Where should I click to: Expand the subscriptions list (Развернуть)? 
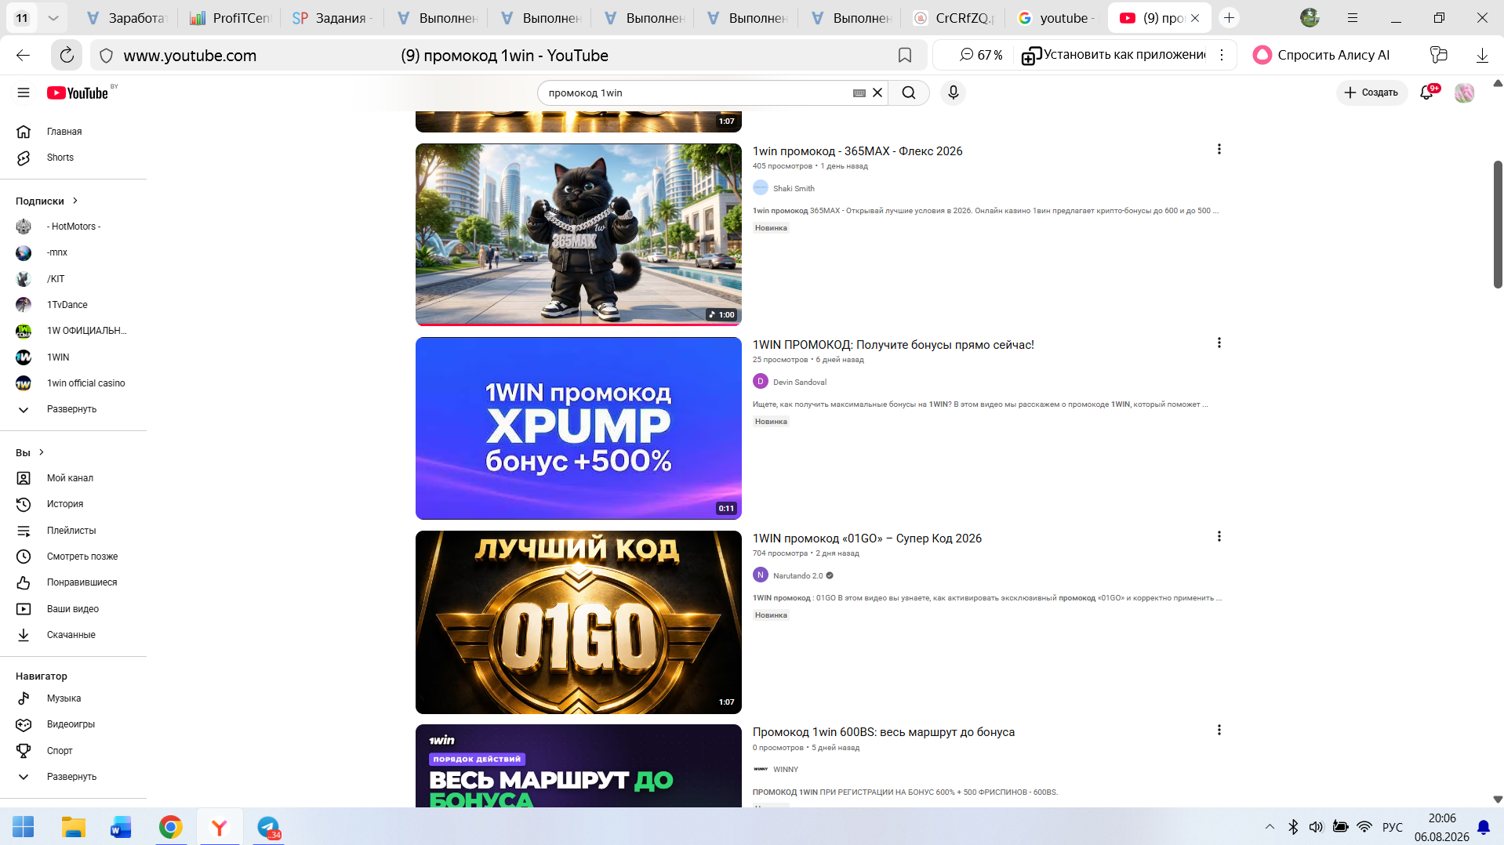coord(71,409)
